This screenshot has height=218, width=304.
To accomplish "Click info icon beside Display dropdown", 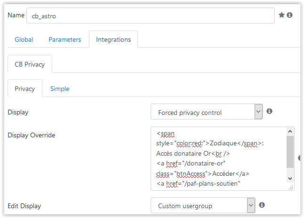I will click(269, 111).
